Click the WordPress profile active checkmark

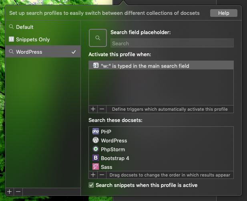tap(74, 52)
